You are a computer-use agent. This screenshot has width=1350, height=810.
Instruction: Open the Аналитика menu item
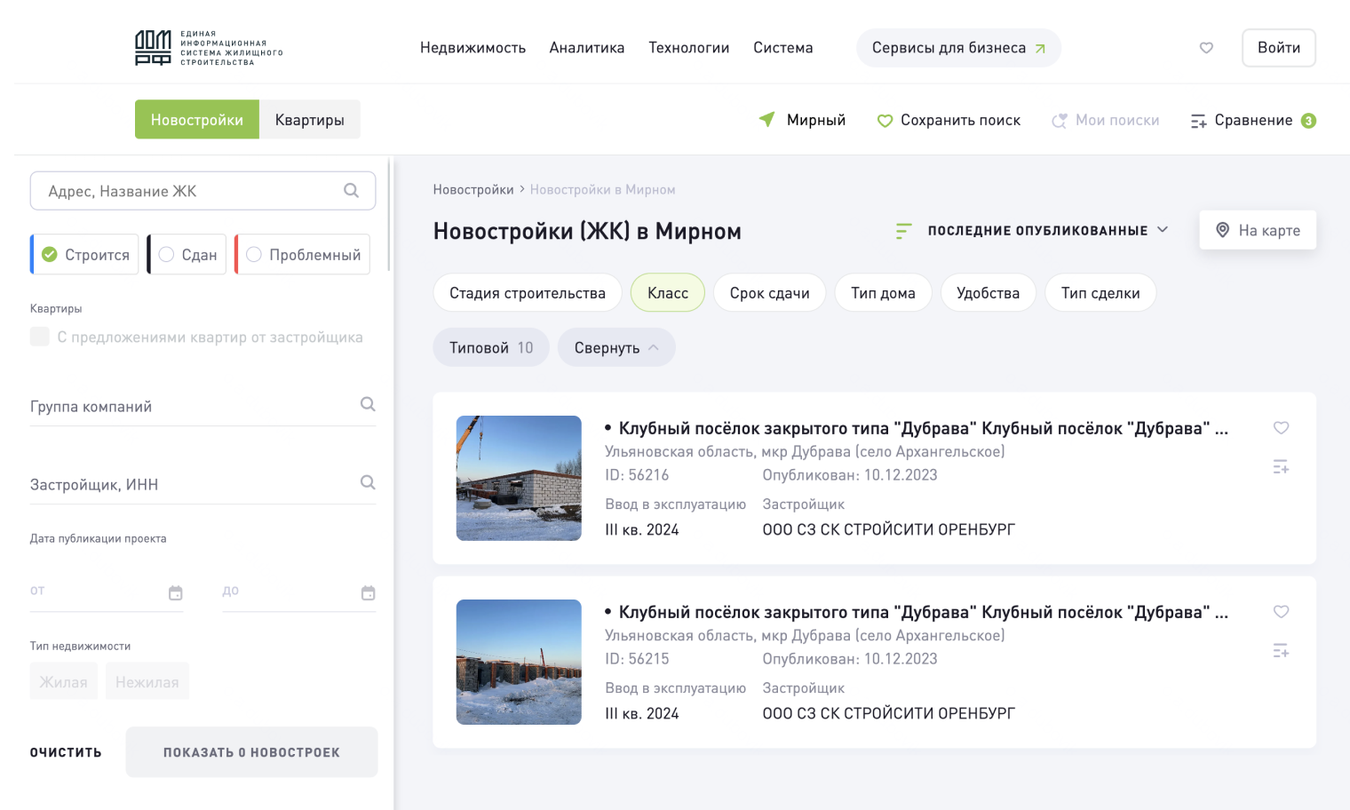click(586, 48)
